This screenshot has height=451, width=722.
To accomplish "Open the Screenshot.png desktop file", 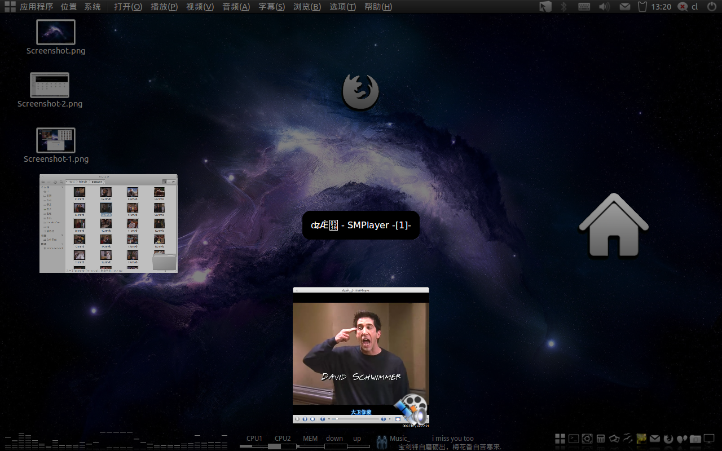I will click(x=56, y=37).
